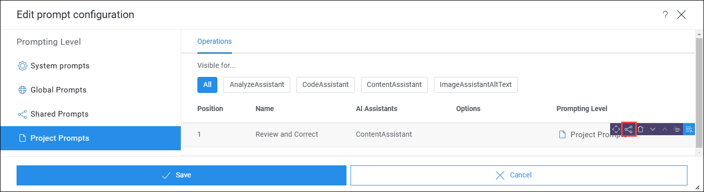Screen dimensions: 704x192
Task: Click the Cancel button
Action: click(x=519, y=175)
